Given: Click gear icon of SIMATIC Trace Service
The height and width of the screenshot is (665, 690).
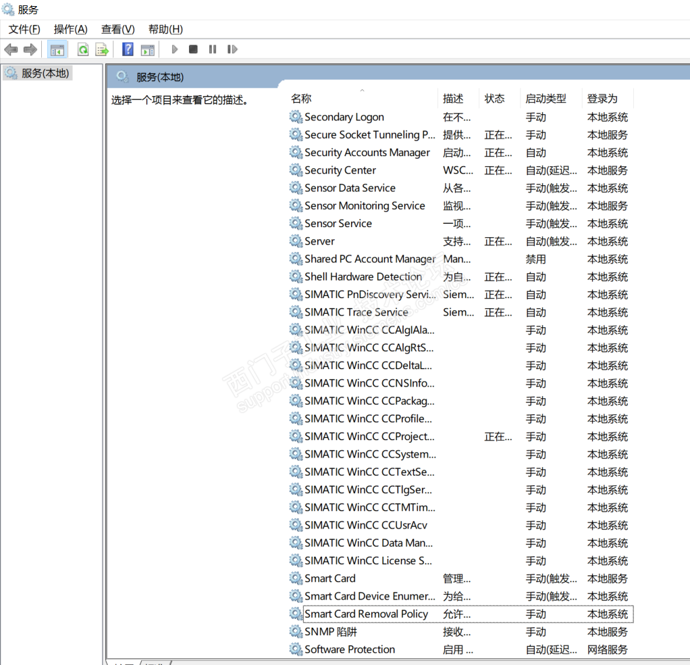Looking at the screenshot, I should click(296, 312).
